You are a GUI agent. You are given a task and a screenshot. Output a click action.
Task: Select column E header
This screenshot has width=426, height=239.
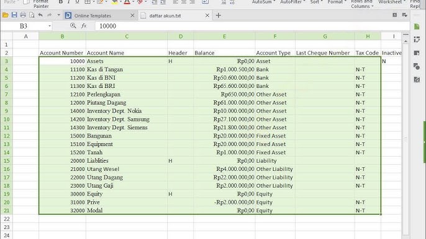pyautogui.click(x=224, y=37)
